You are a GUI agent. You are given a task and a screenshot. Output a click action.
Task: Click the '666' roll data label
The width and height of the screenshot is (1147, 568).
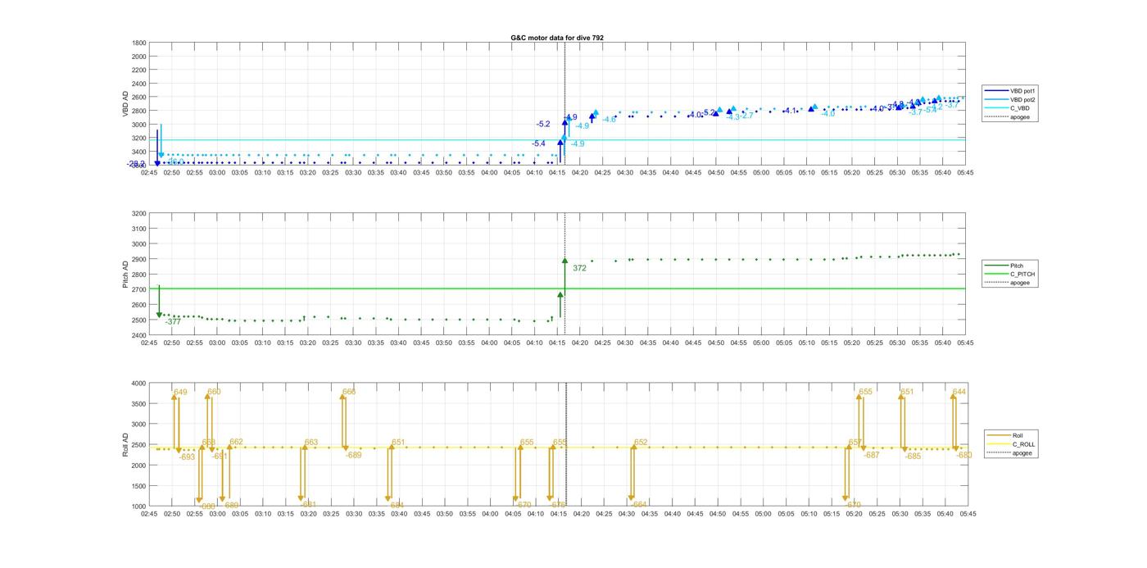pyautogui.click(x=349, y=392)
